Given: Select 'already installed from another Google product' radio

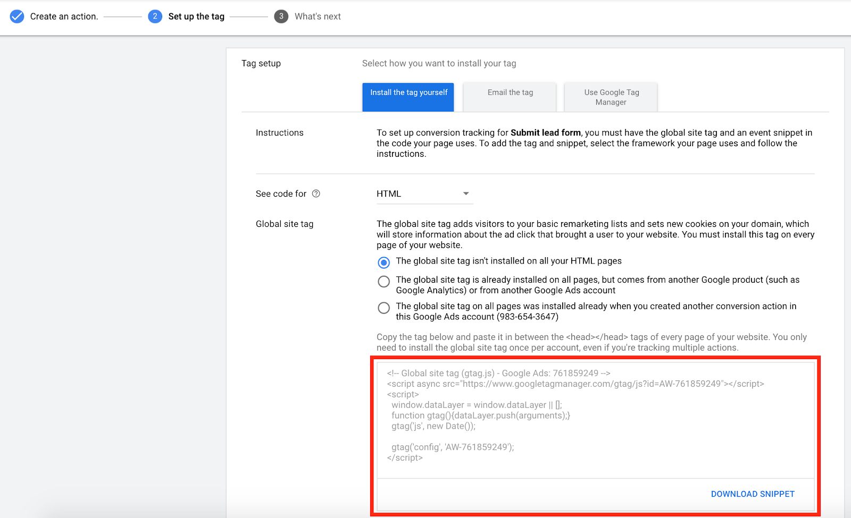Looking at the screenshot, I should pyautogui.click(x=383, y=281).
